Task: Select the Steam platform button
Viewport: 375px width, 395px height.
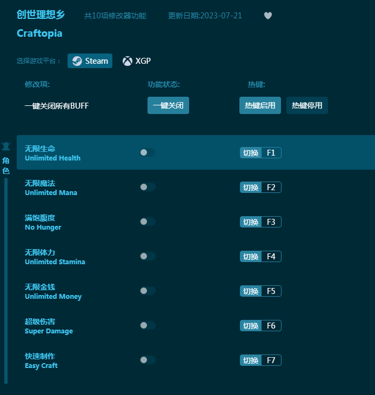Action: [90, 61]
